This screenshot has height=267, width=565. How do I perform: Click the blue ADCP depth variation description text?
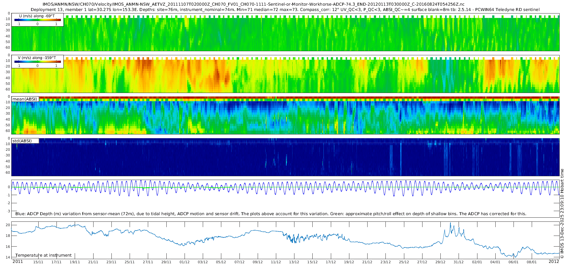tap(271, 214)
